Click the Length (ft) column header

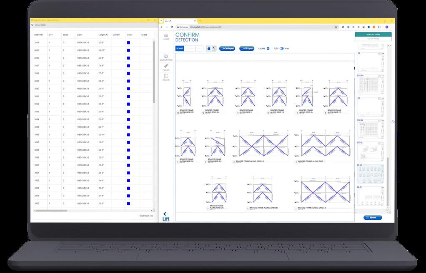tap(103, 35)
